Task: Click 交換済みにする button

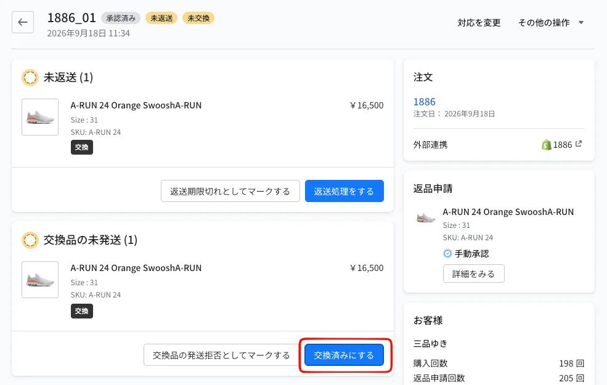Action: (344, 355)
